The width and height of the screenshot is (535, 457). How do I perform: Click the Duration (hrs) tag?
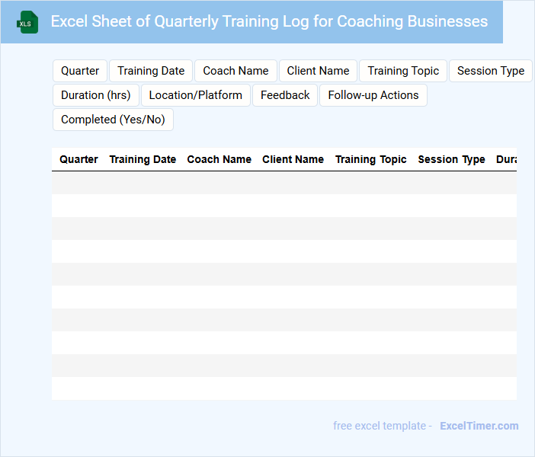coord(96,95)
